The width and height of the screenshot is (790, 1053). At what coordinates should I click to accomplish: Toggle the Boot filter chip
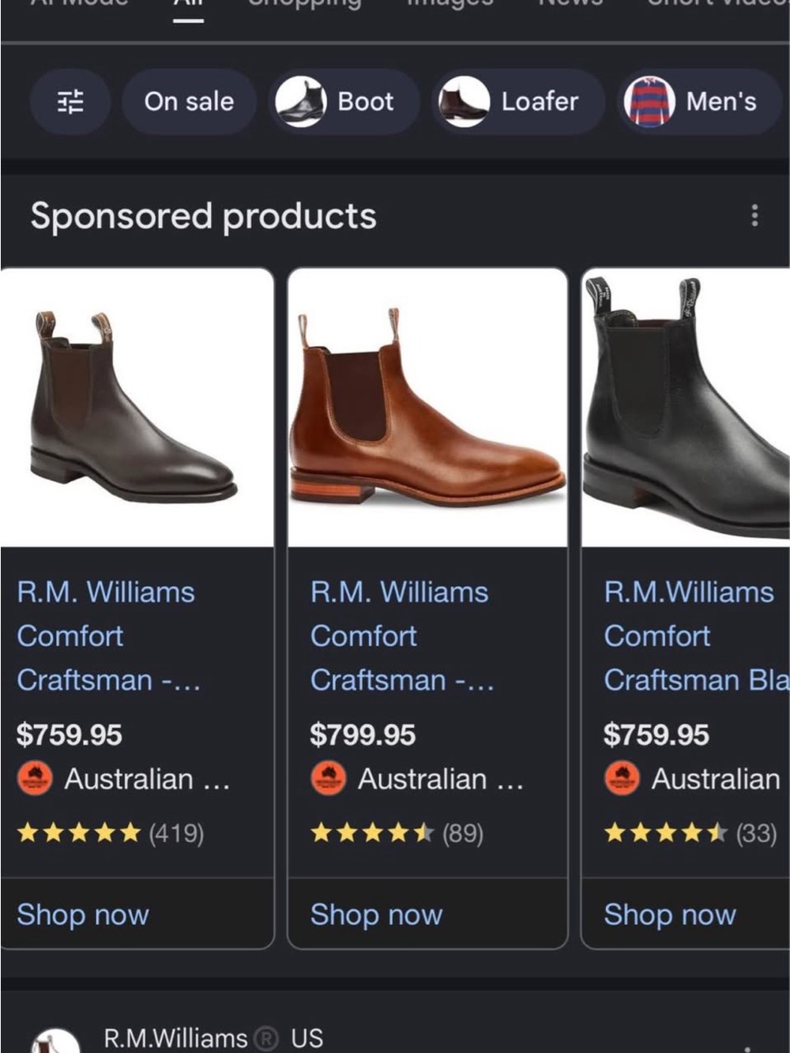[x=344, y=101]
